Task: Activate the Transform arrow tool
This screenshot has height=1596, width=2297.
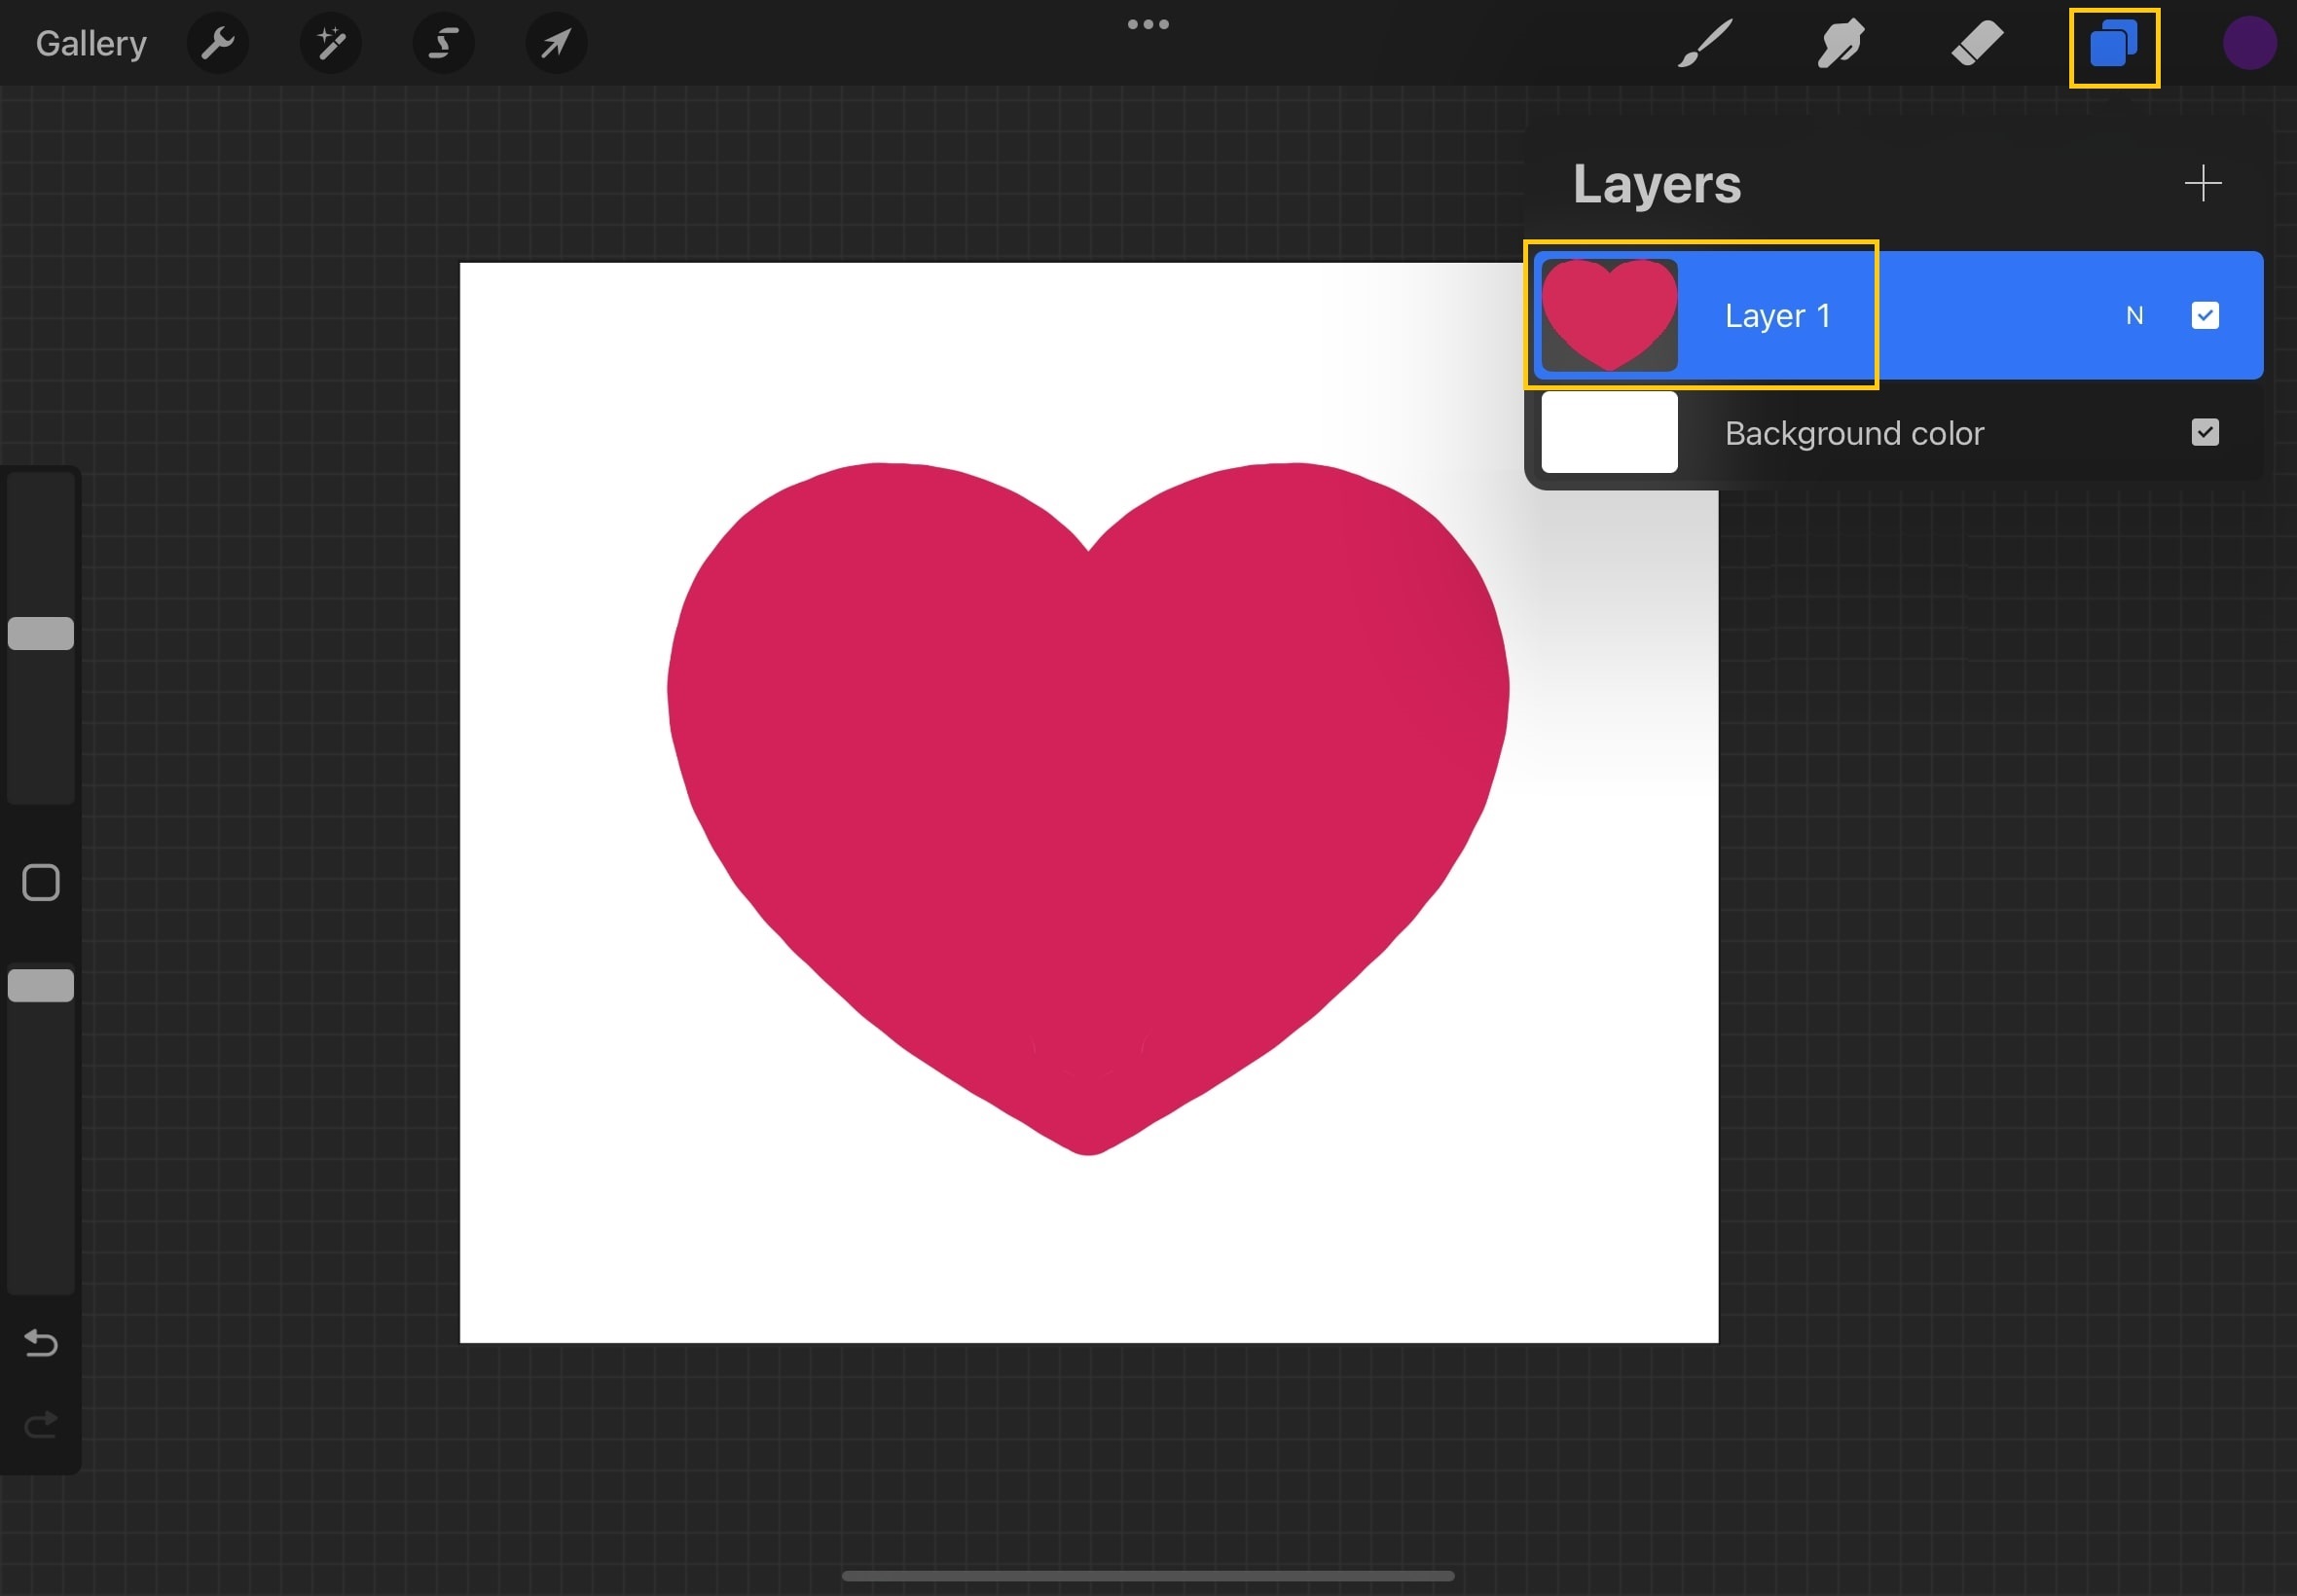Action: coord(556,43)
